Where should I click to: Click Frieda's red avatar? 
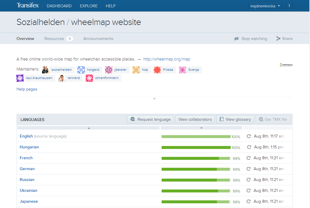click(x=157, y=70)
